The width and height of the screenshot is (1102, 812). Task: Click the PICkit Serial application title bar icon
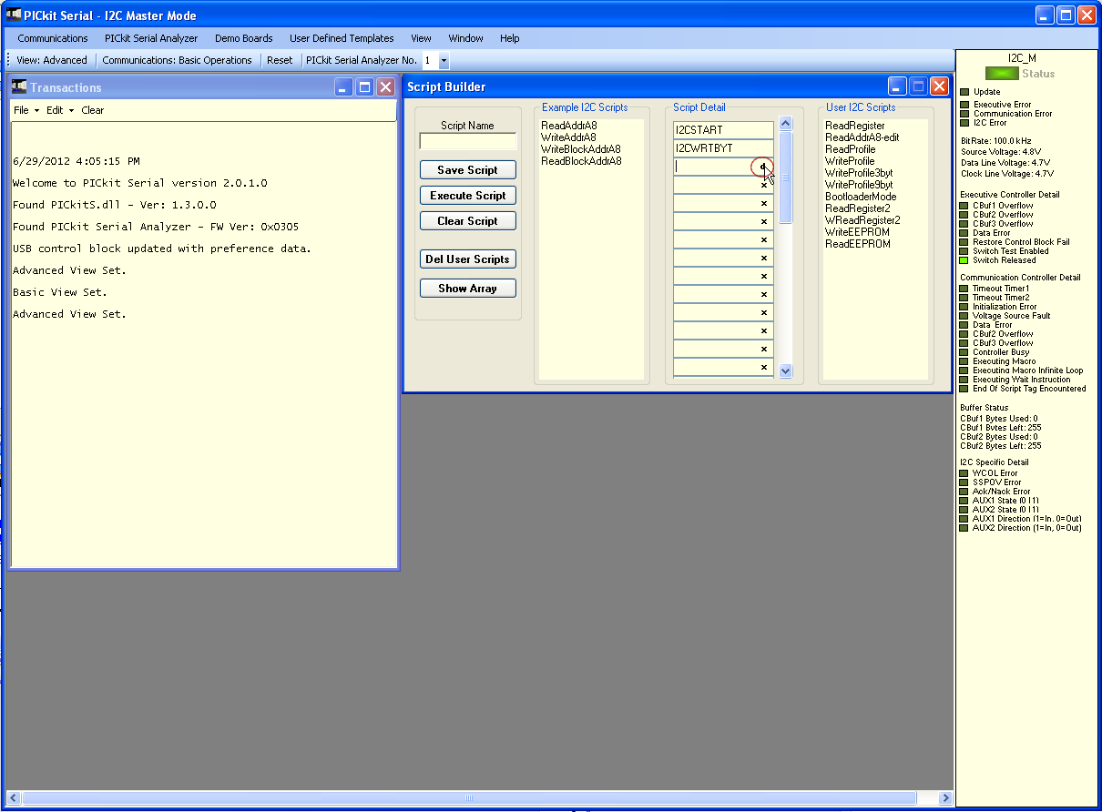pos(14,15)
